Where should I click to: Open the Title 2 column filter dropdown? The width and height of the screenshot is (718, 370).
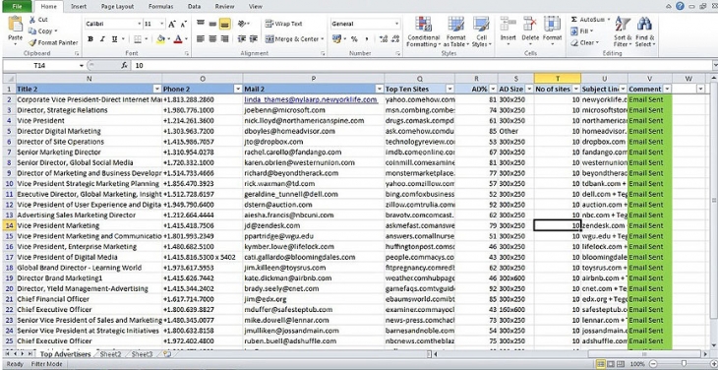[x=156, y=89]
